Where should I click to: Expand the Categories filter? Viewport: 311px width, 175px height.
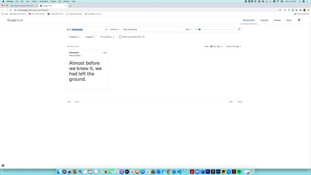point(74,37)
